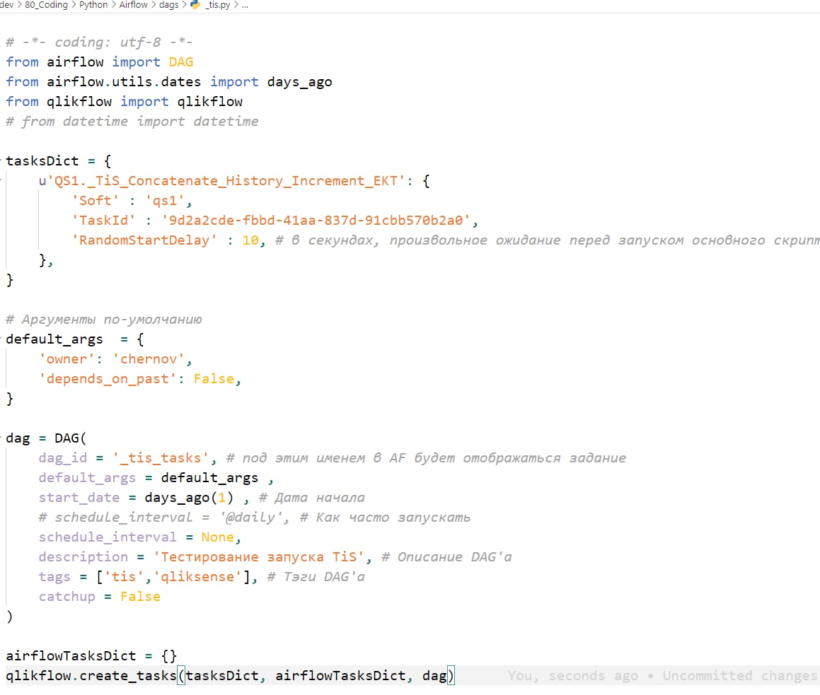Click the 'Аргументы по-умолчанию' comment
This screenshot has width=820, height=695.
103,320
